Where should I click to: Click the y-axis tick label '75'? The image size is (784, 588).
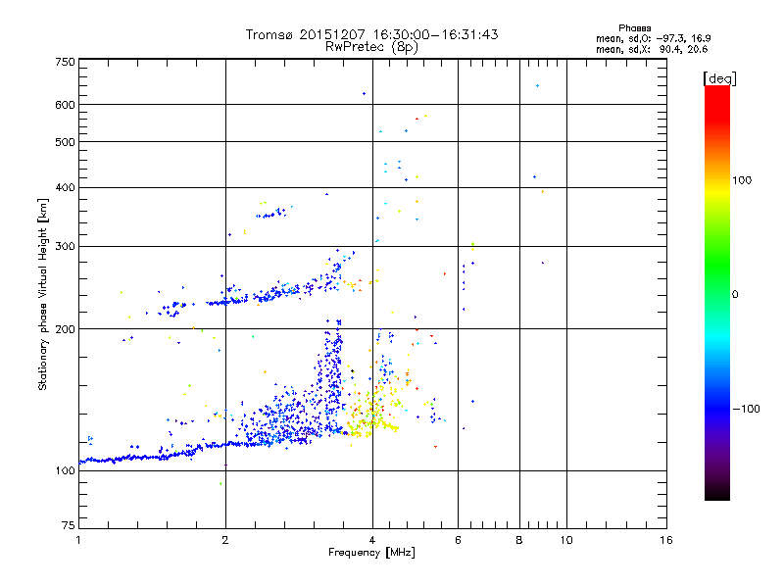pos(68,525)
